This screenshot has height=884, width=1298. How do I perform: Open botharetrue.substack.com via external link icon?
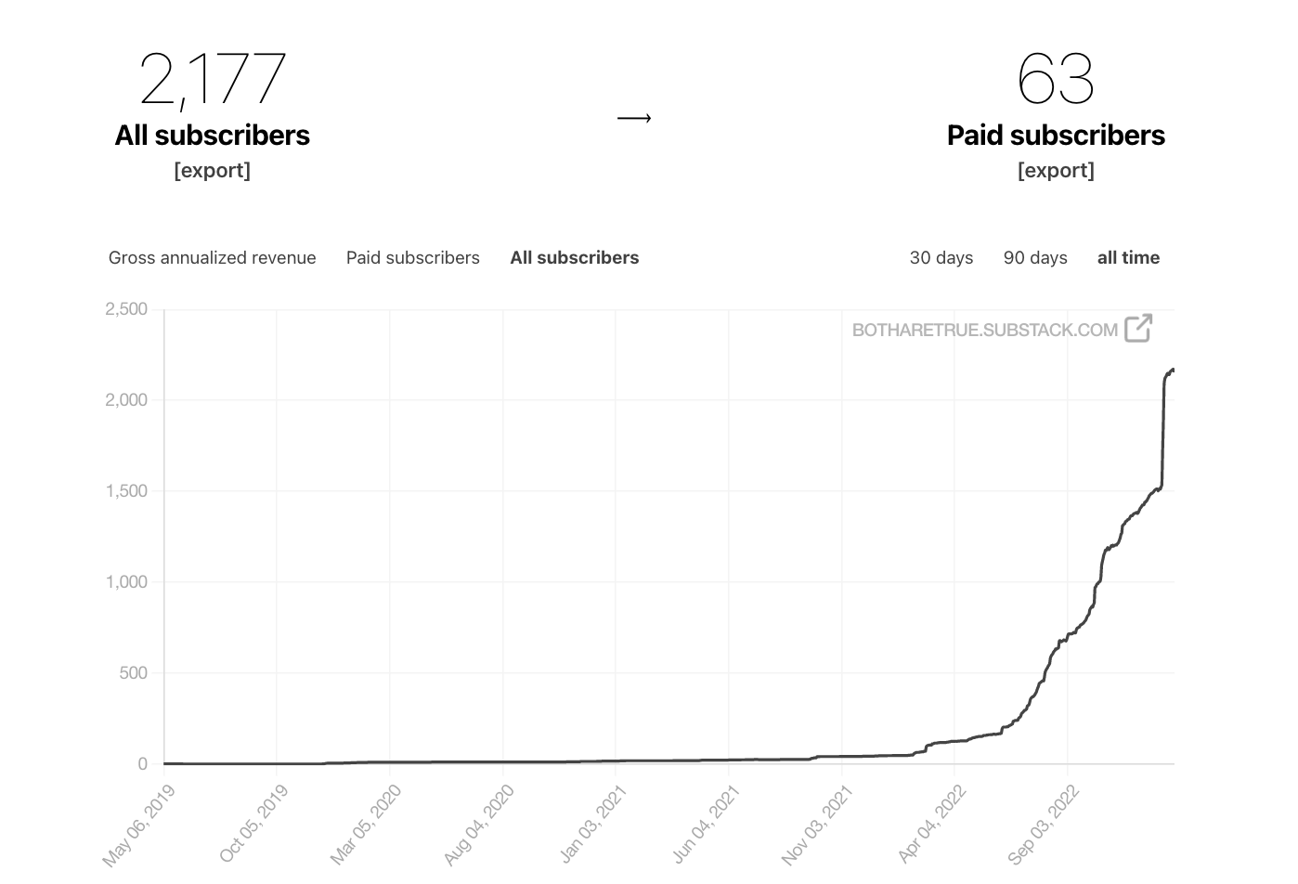point(1140,329)
